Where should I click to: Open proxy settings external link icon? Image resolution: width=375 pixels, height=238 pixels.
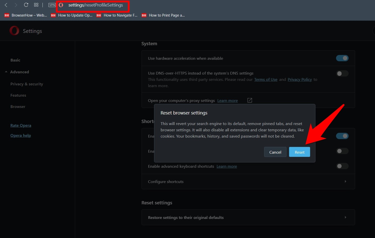(x=250, y=100)
